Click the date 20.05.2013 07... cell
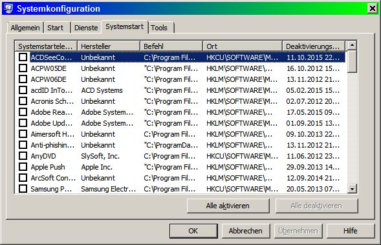Image resolution: width=381 pixels, height=245 pixels. point(313,189)
